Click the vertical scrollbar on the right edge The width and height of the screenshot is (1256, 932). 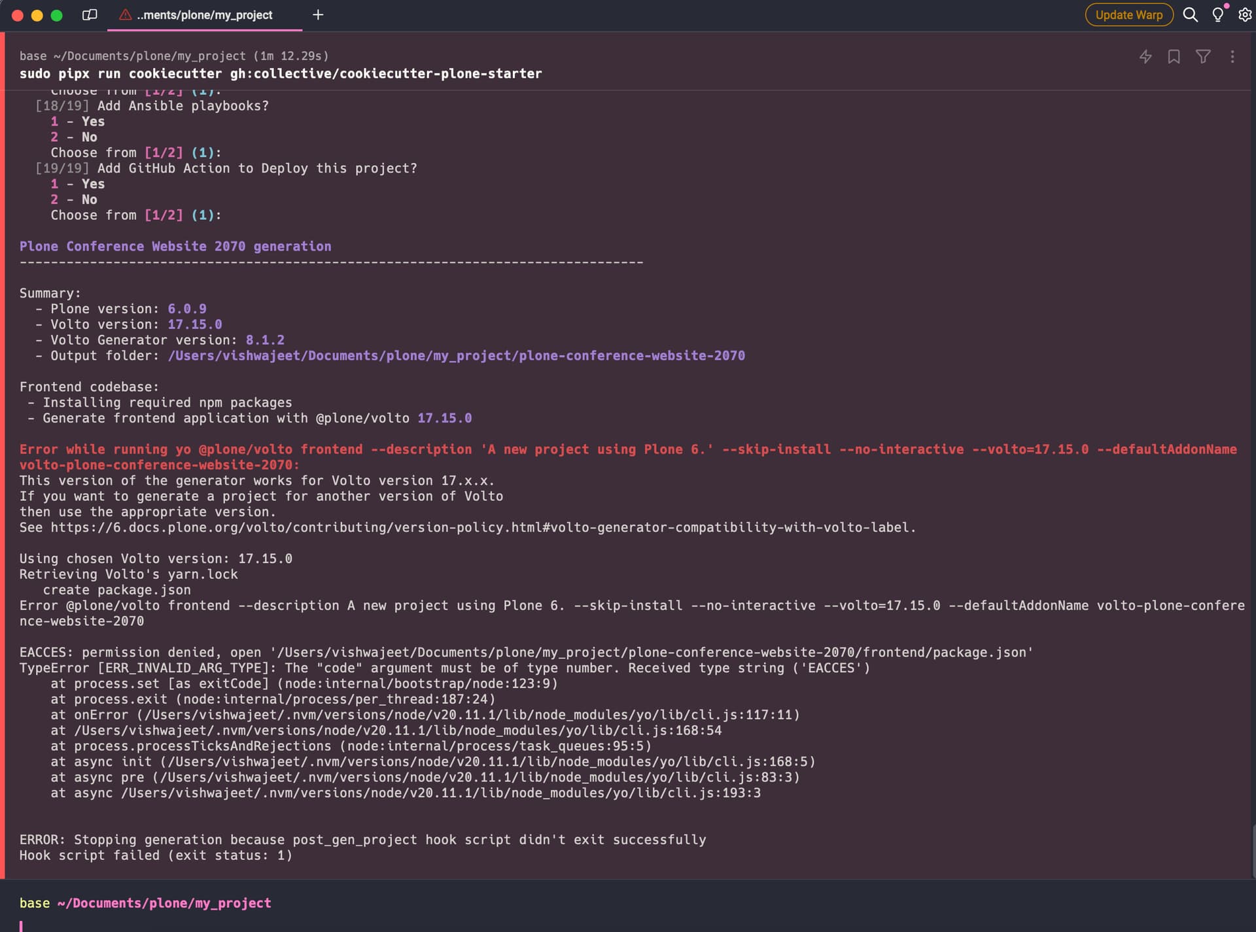[1253, 850]
